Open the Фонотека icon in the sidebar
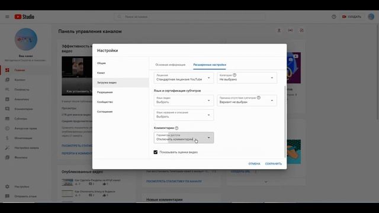This screenshot has height=213, width=379. click(7, 157)
